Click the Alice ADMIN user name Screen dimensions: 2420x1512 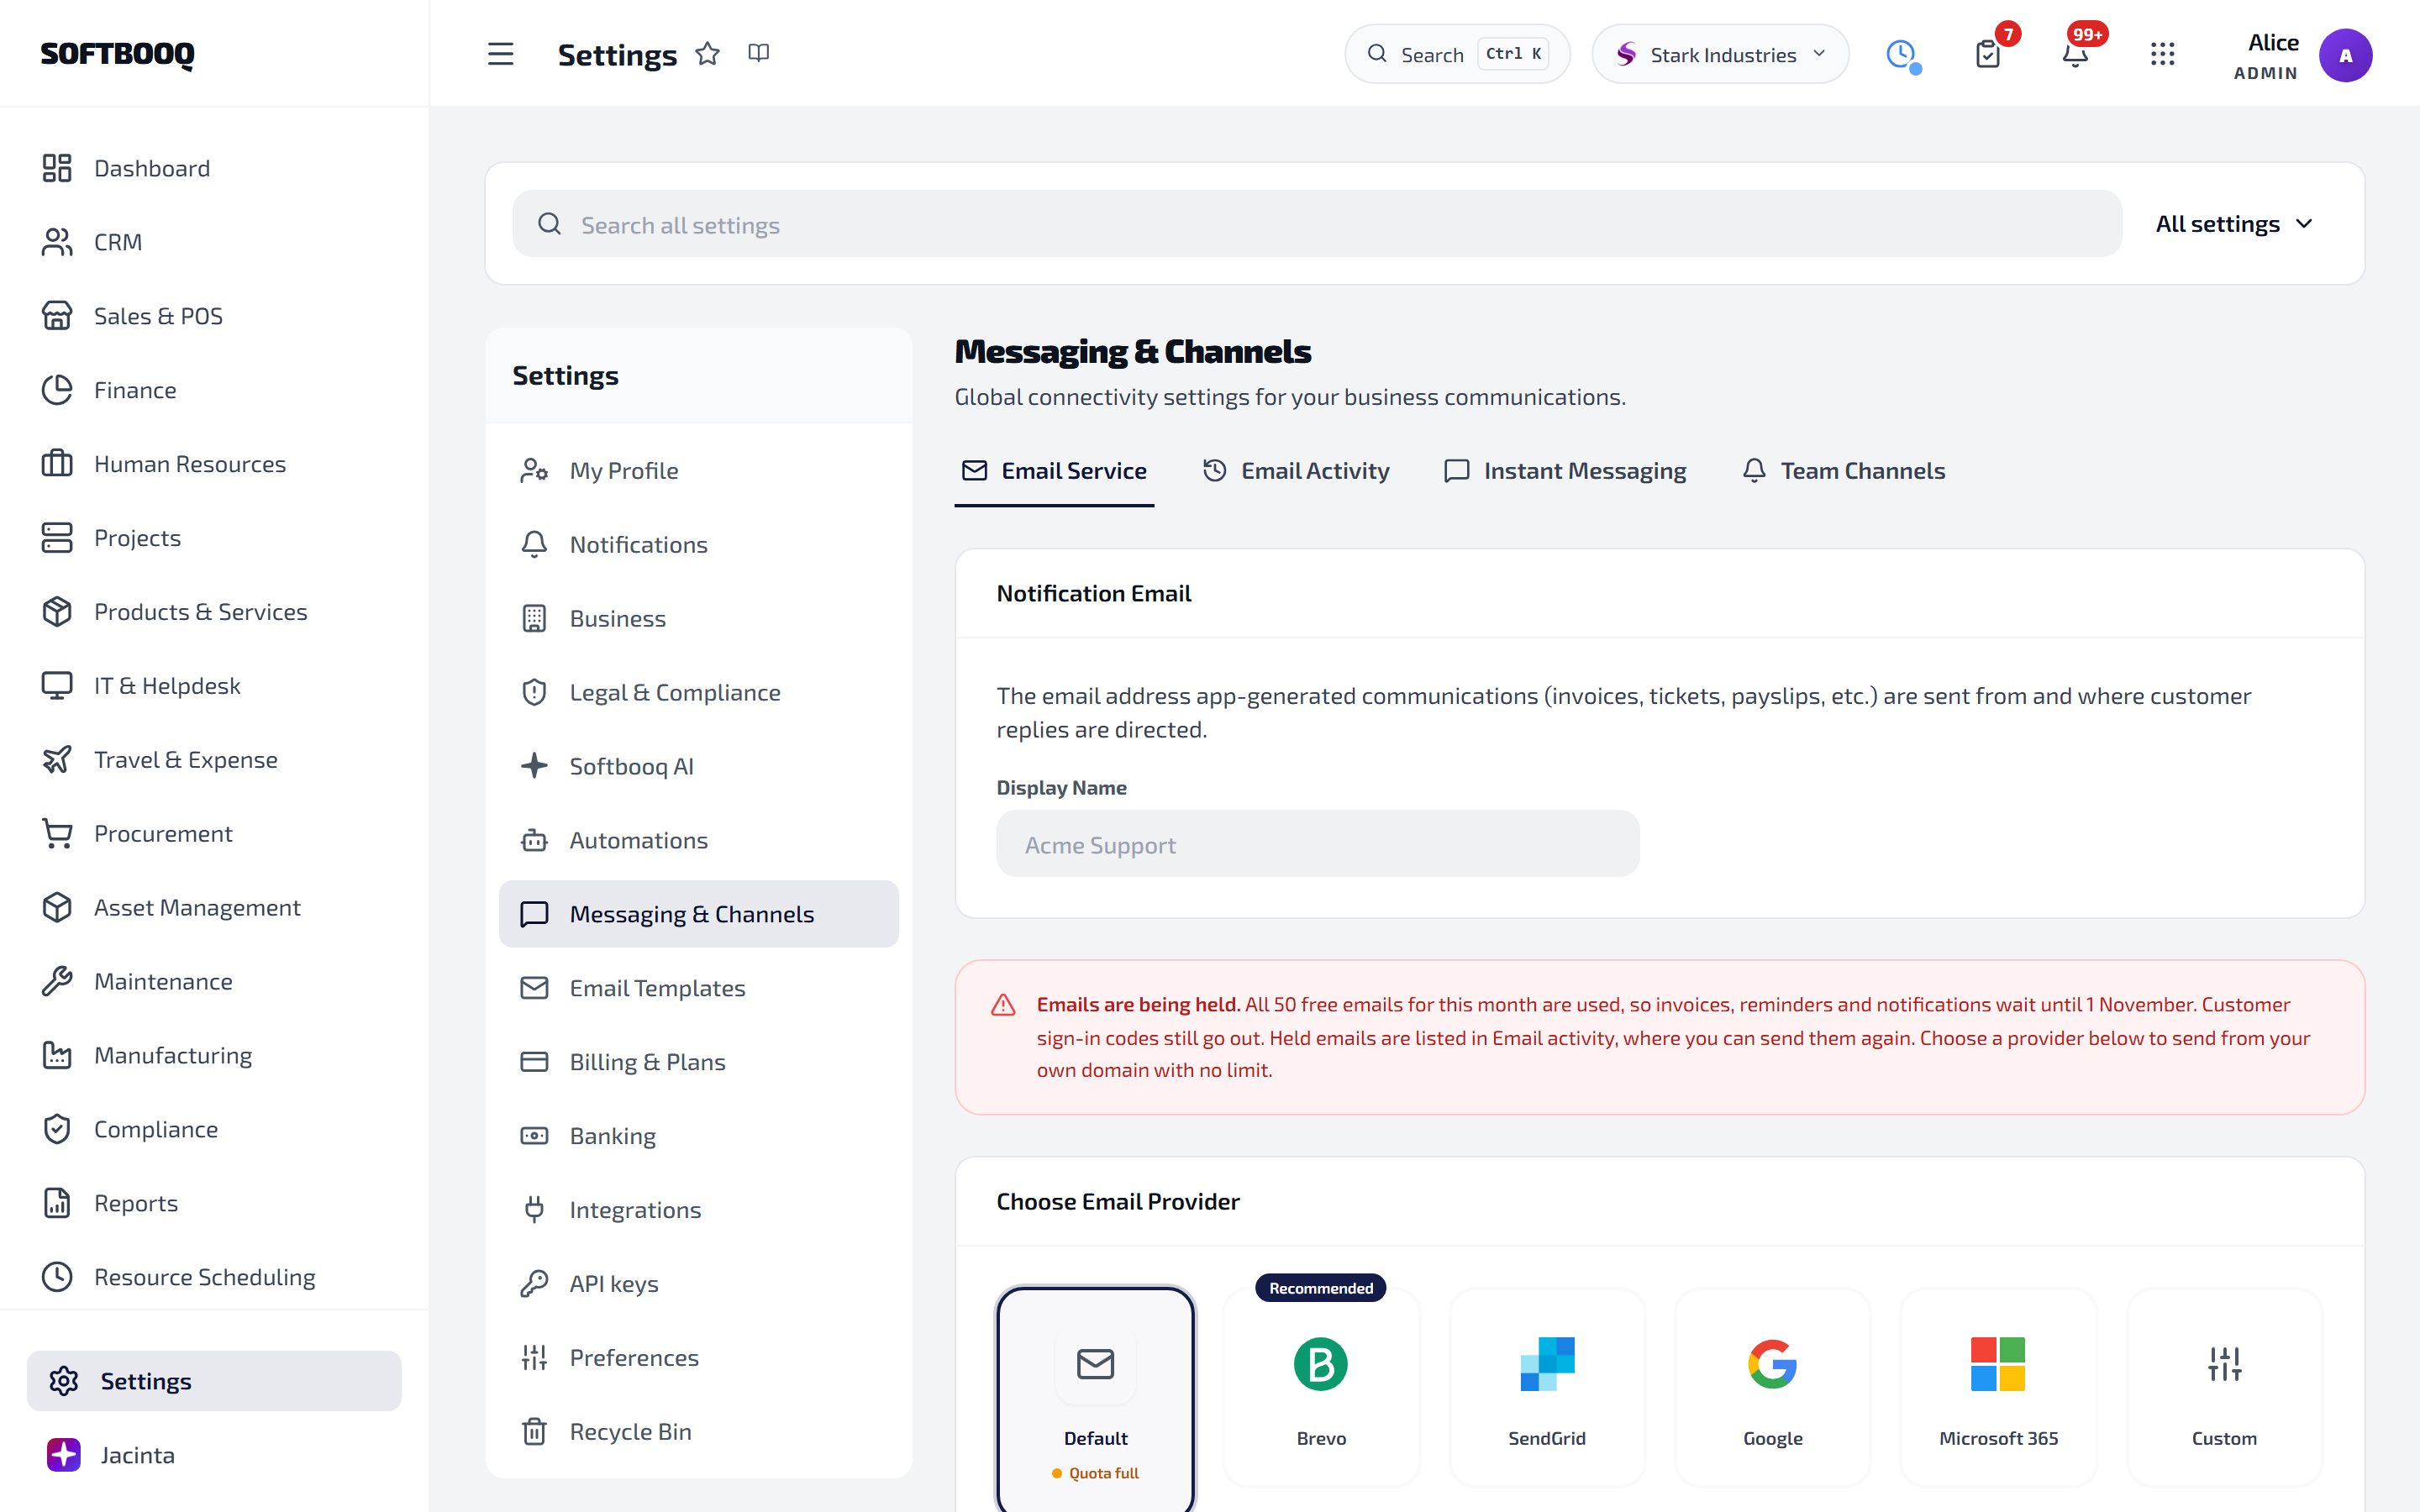2266,56
